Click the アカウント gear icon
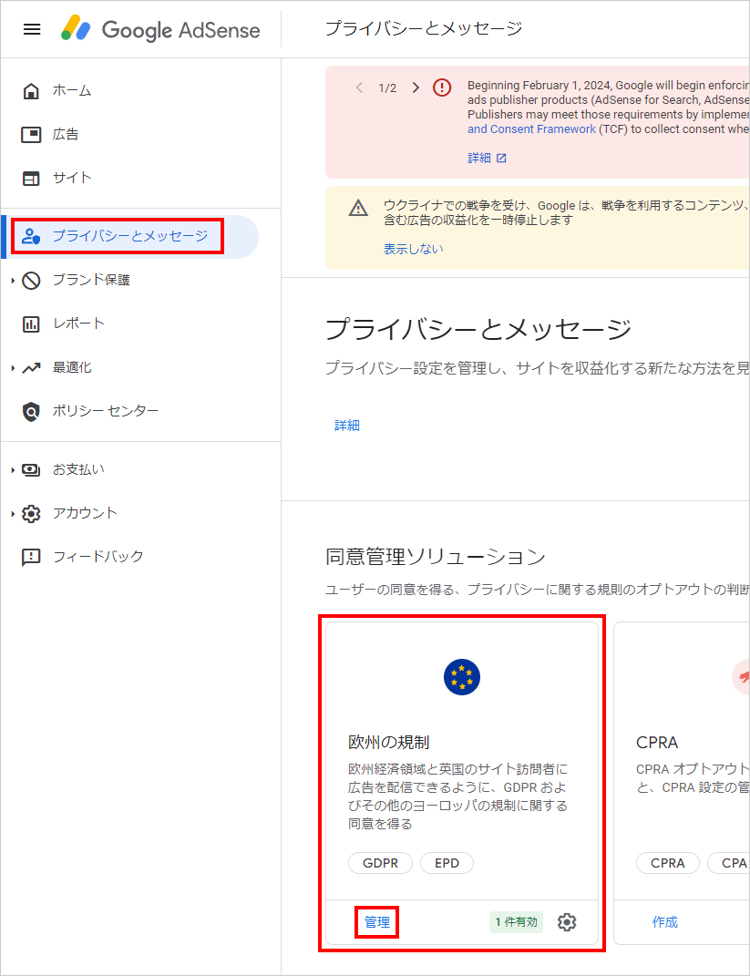The image size is (750, 976). coord(31,514)
